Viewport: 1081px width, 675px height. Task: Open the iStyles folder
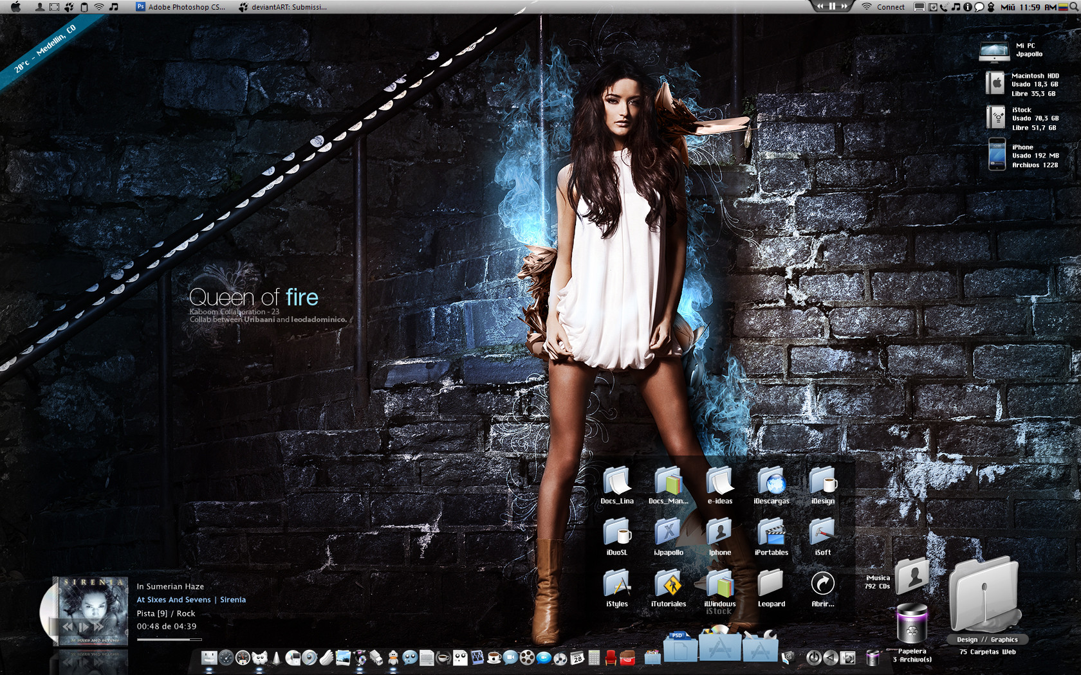616,584
